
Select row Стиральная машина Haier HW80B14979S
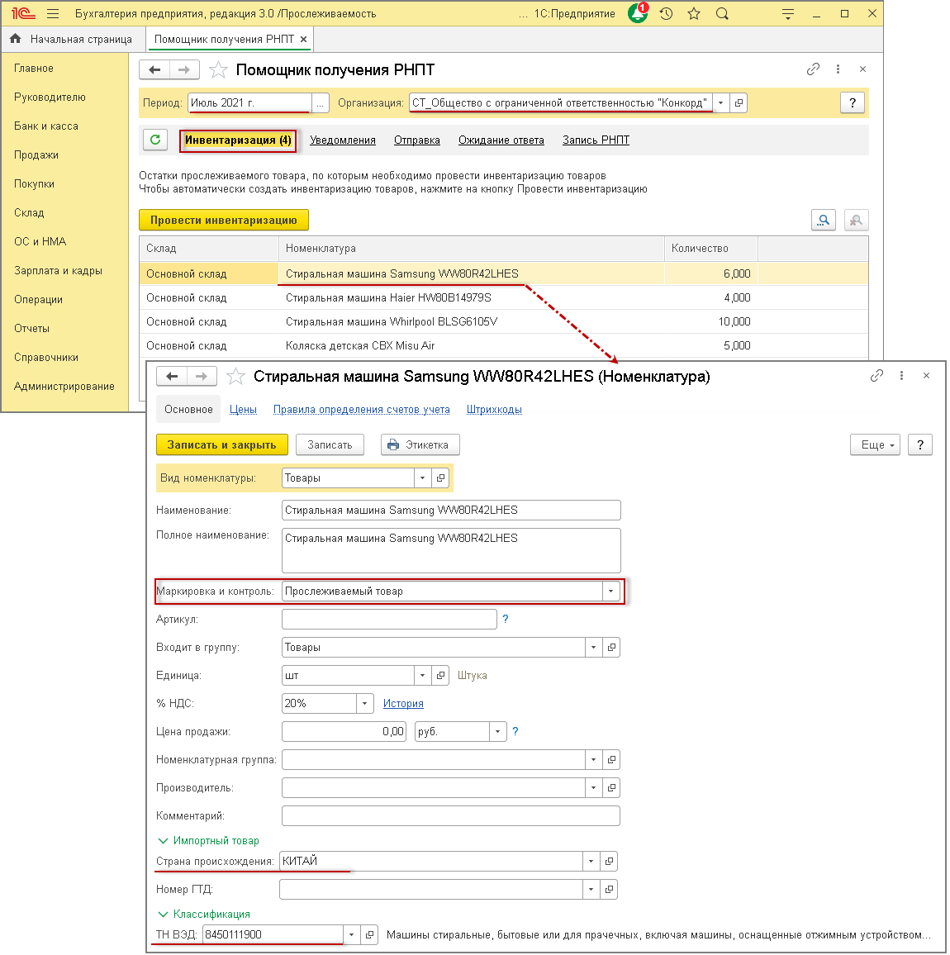[504, 298]
